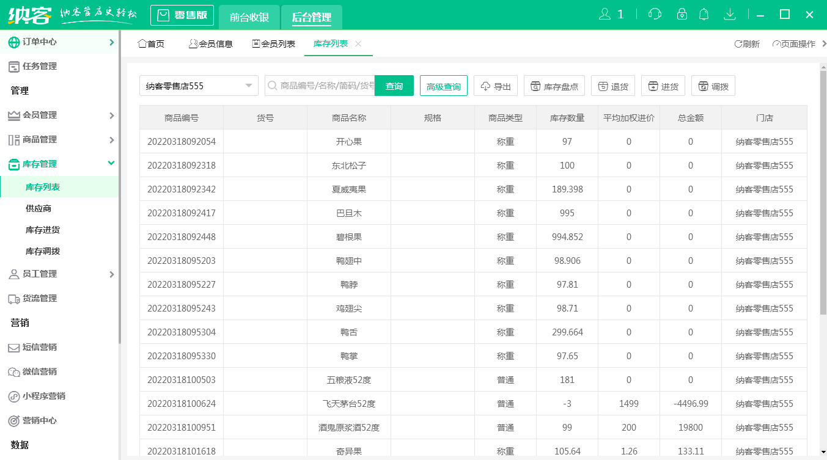The width and height of the screenshot is (827, 460).
Task: Click the download icon in the title bar
Action: coord(730,13)
